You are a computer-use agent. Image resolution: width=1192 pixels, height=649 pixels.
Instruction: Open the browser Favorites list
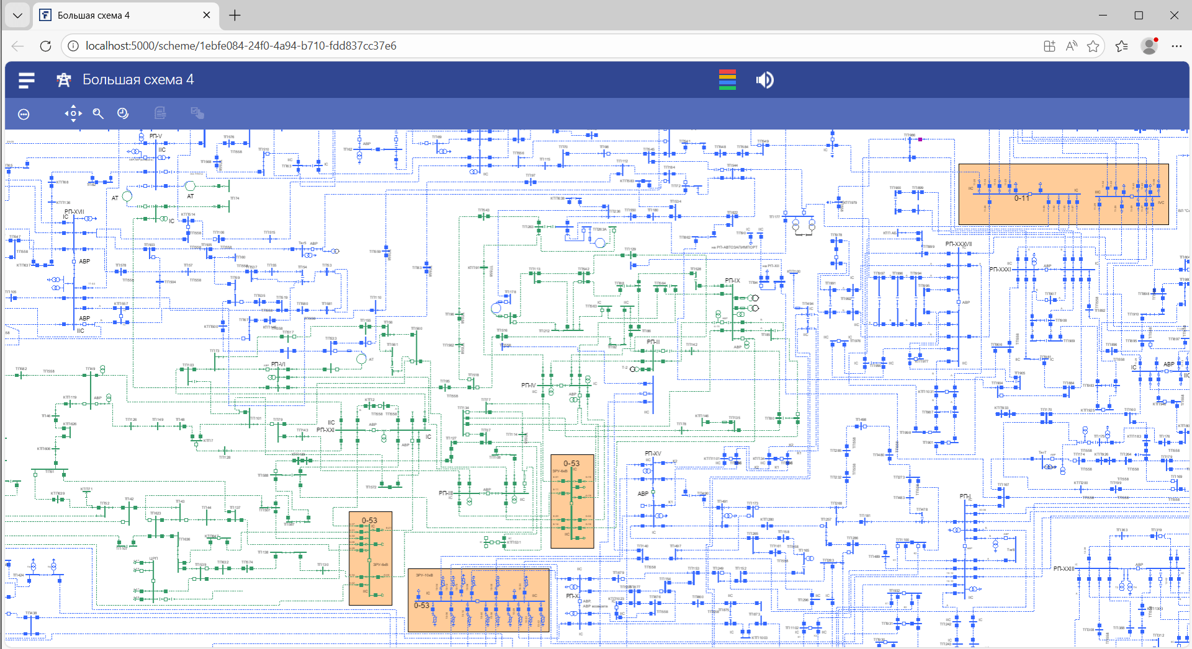tap(1121, 46)
